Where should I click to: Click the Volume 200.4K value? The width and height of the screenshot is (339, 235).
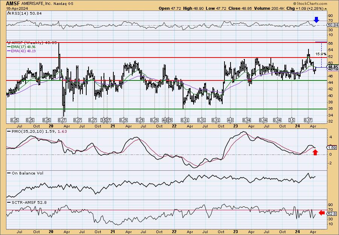[269, 8]
